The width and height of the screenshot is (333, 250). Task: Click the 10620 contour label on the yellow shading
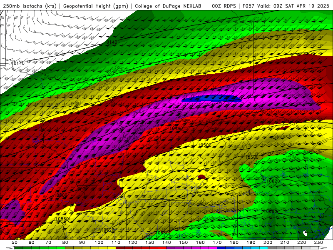tap(108, 230)
